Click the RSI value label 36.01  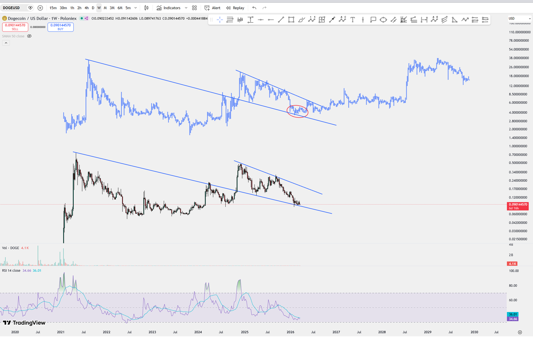coord(512,314)
